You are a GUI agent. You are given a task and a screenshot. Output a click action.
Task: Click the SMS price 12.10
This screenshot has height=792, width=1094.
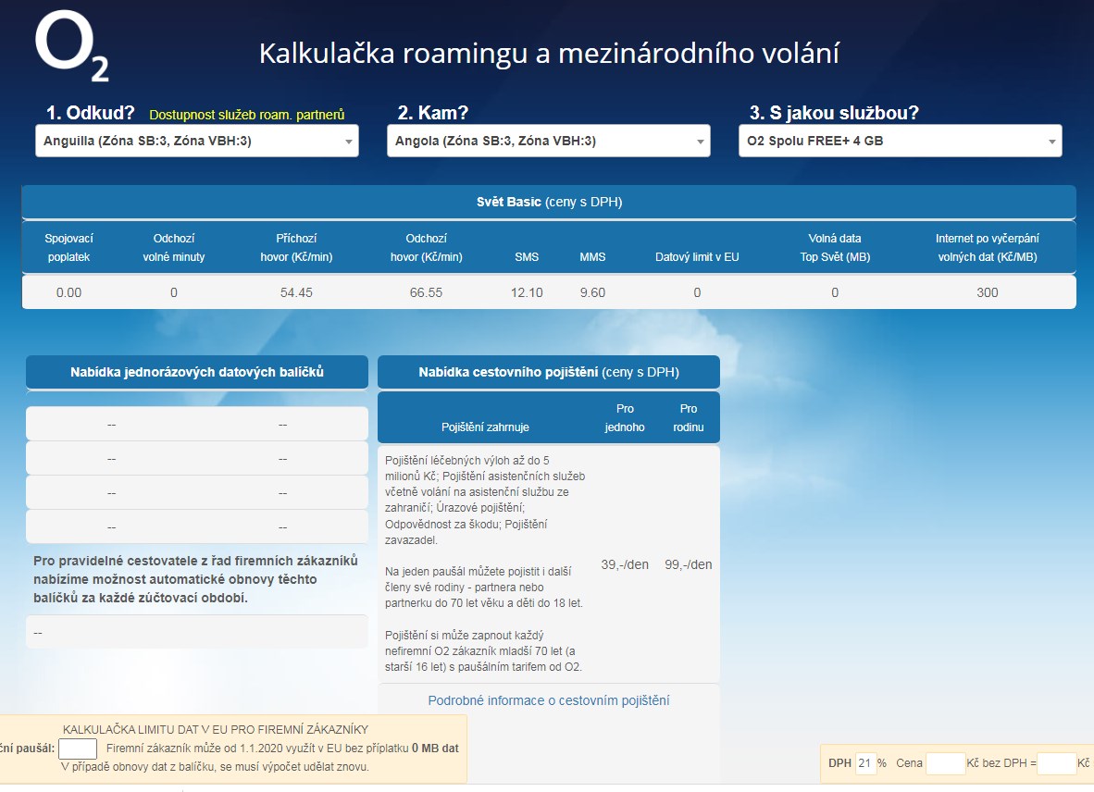click(527, 292)
